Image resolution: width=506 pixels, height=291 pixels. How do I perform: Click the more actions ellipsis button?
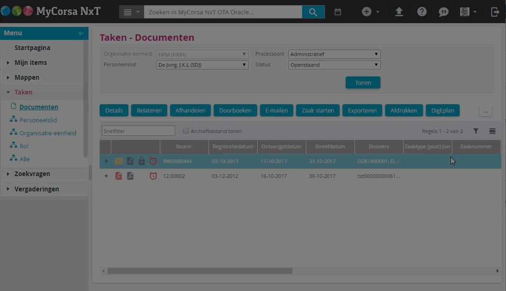click(x=485, y=111)
